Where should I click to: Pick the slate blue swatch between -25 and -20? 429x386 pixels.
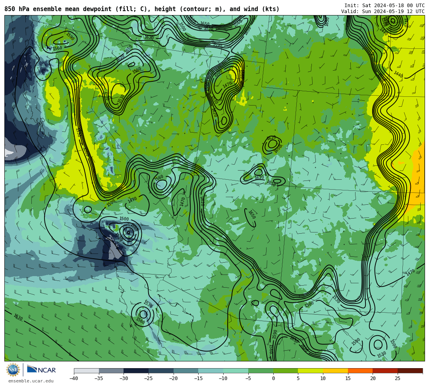[161, 371]
